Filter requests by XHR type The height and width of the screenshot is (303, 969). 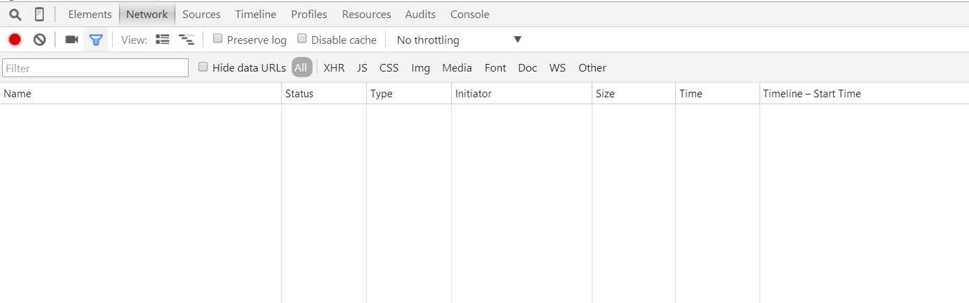coord(334,67)
